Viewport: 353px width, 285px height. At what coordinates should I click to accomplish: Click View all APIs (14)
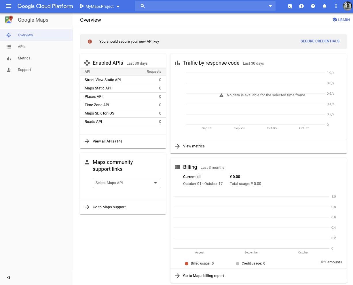(107, 141)
